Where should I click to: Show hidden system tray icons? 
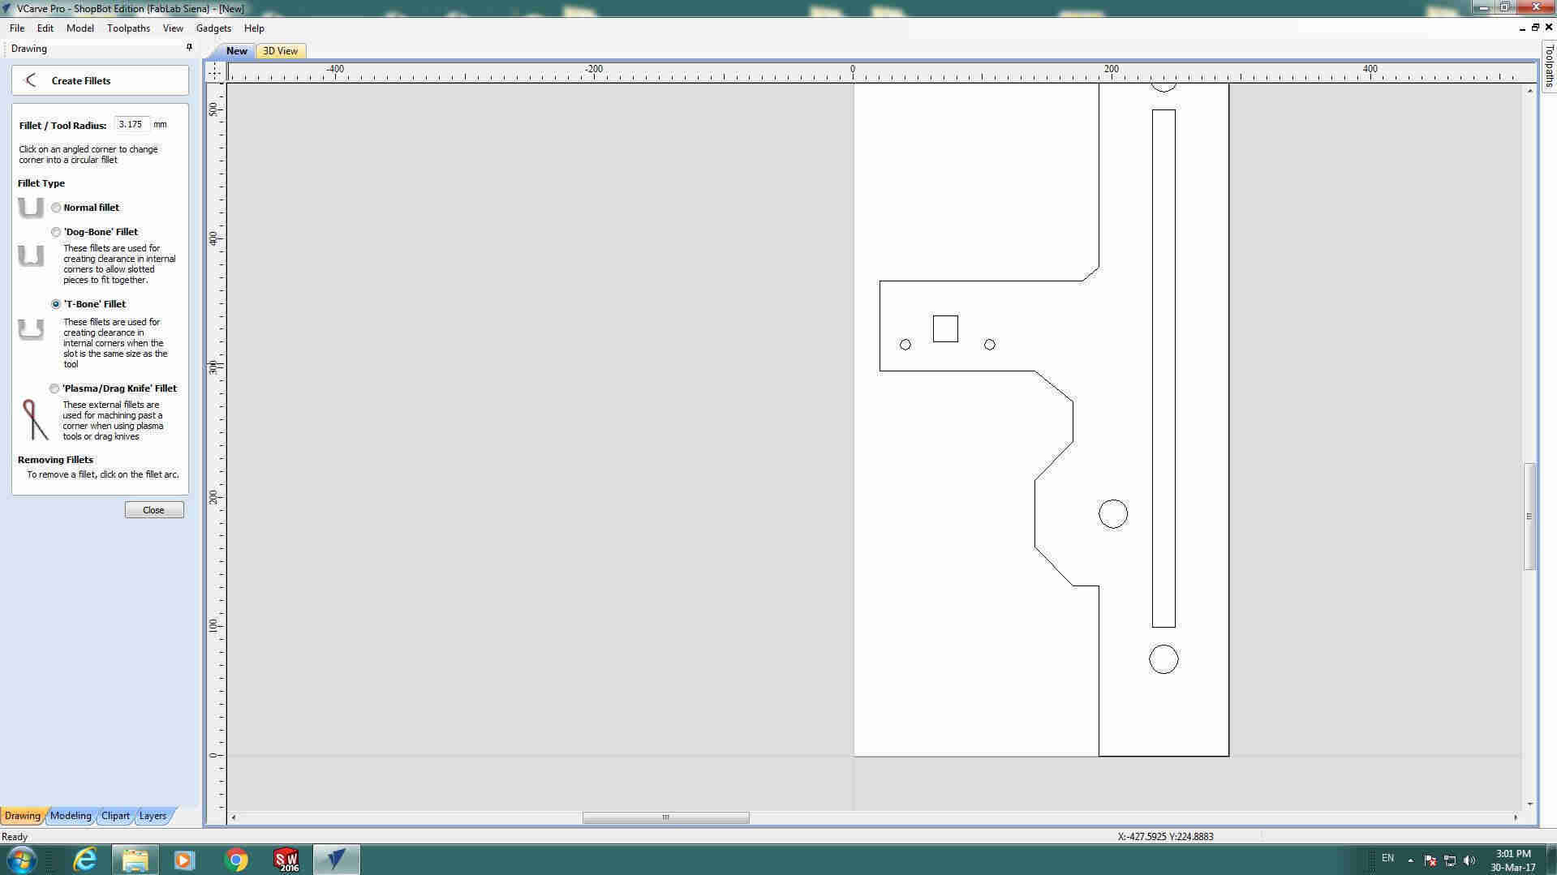click(x=1410, y=860)
